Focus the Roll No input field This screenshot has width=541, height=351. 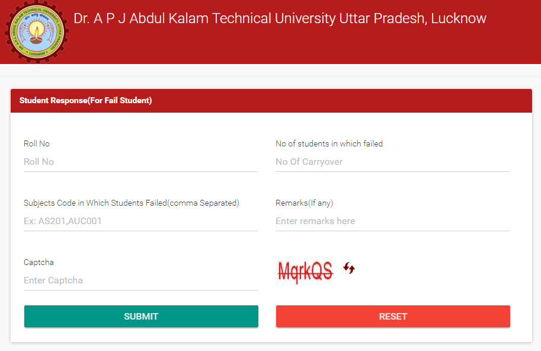[x=140, y=162]
